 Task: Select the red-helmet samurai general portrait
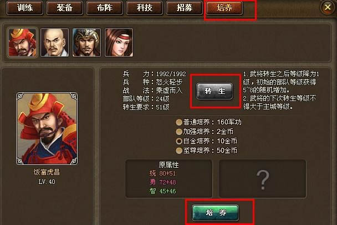click(x=22, y=42)
